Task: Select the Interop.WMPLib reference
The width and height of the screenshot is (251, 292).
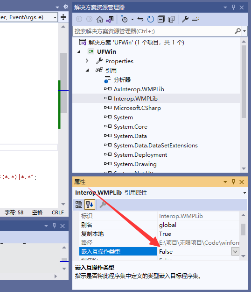Action: 135,99
